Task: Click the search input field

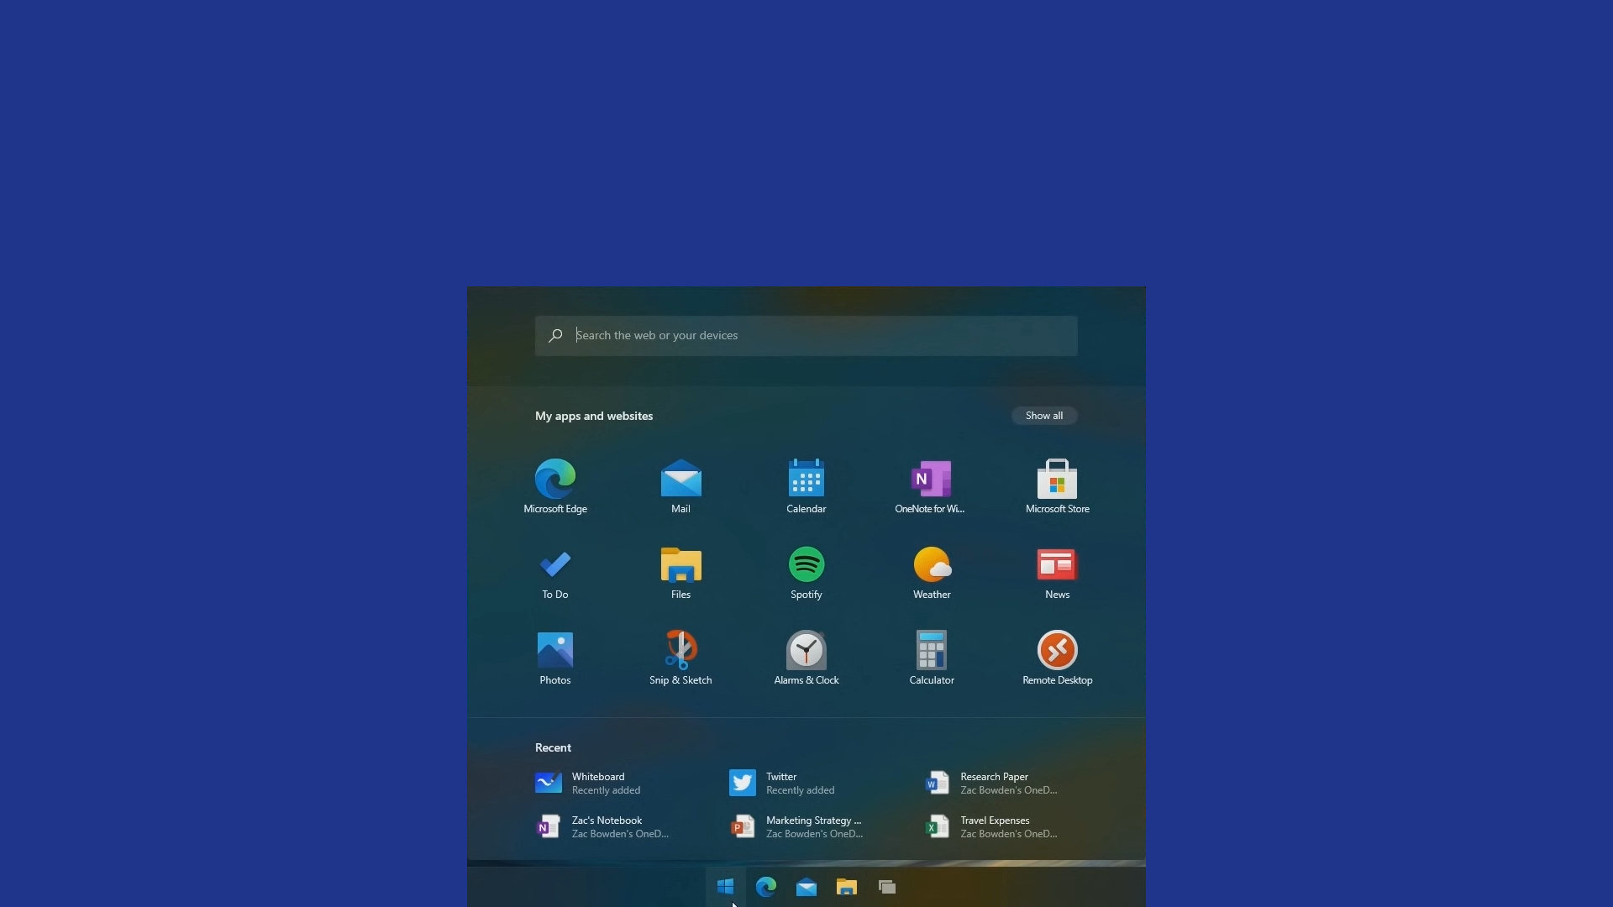Action: pyautogui.click(x=806, y=334)
